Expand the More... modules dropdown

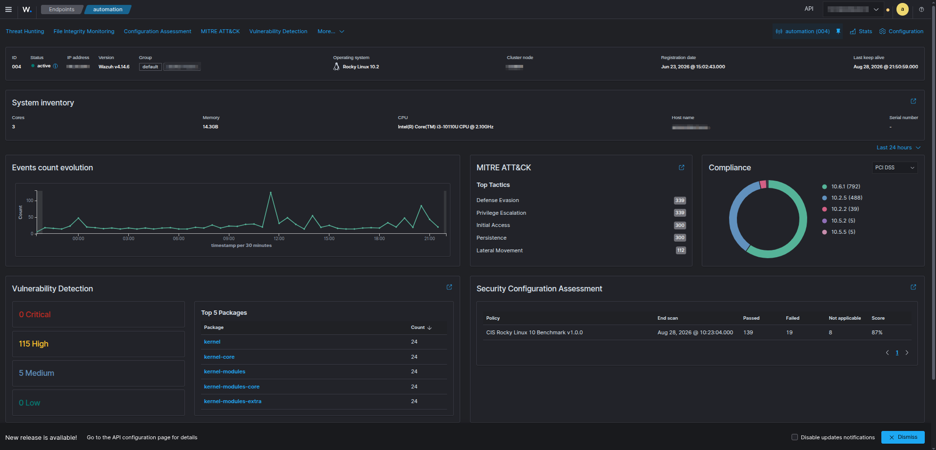point(331,31)
